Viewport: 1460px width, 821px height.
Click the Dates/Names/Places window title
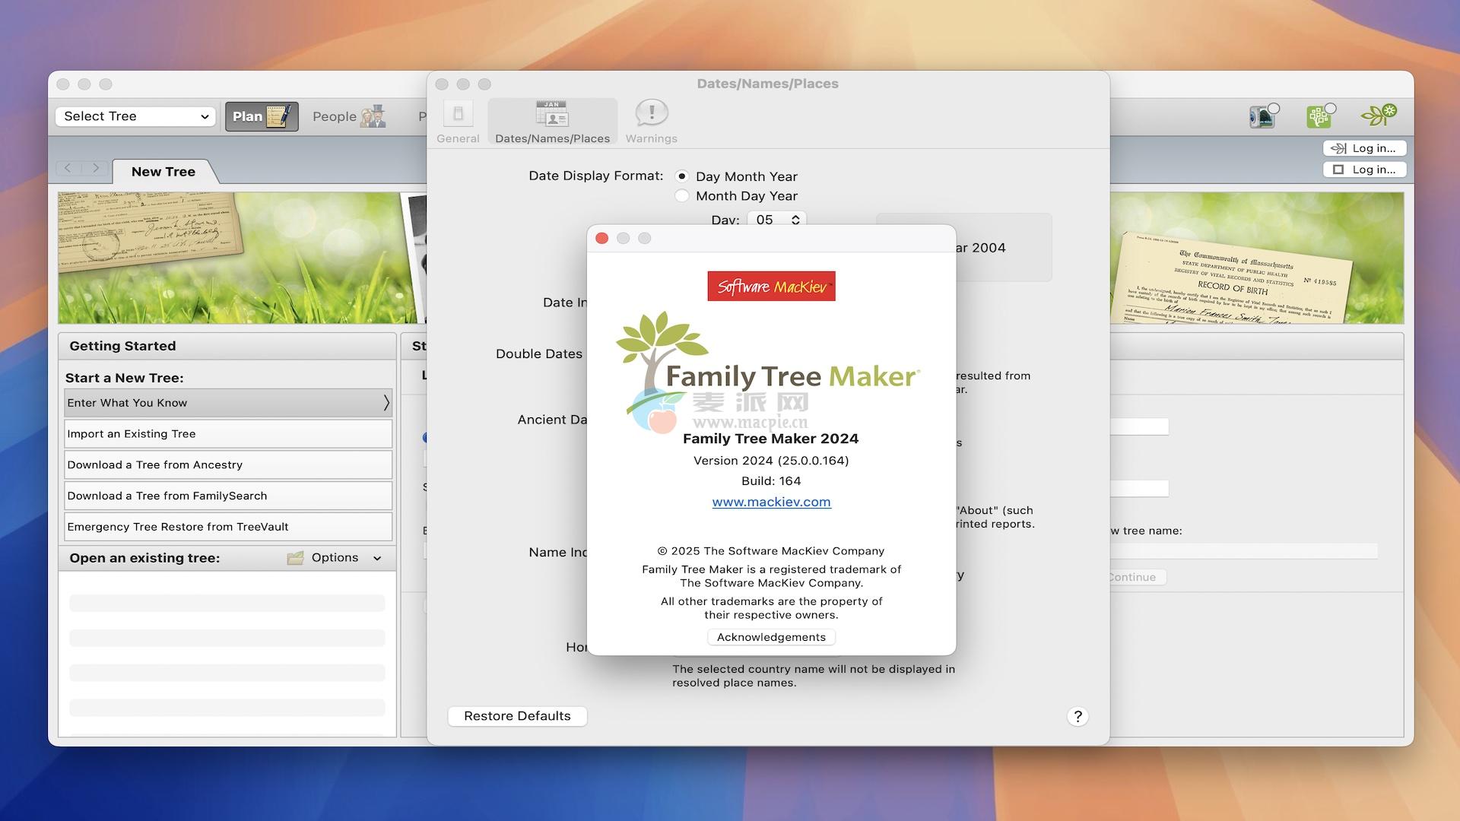tap(767, 84)
